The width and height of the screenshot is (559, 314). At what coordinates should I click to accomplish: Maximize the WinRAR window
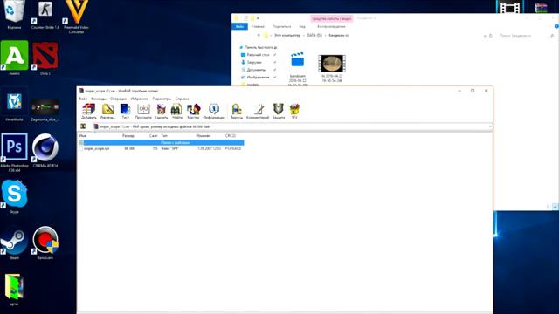pyautogui.click(x=473, y=91)
